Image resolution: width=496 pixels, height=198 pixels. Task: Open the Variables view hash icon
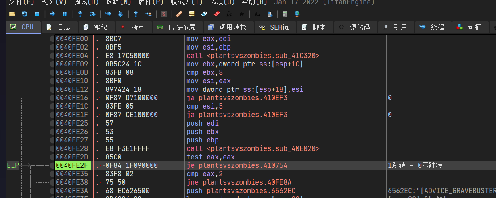241,14
